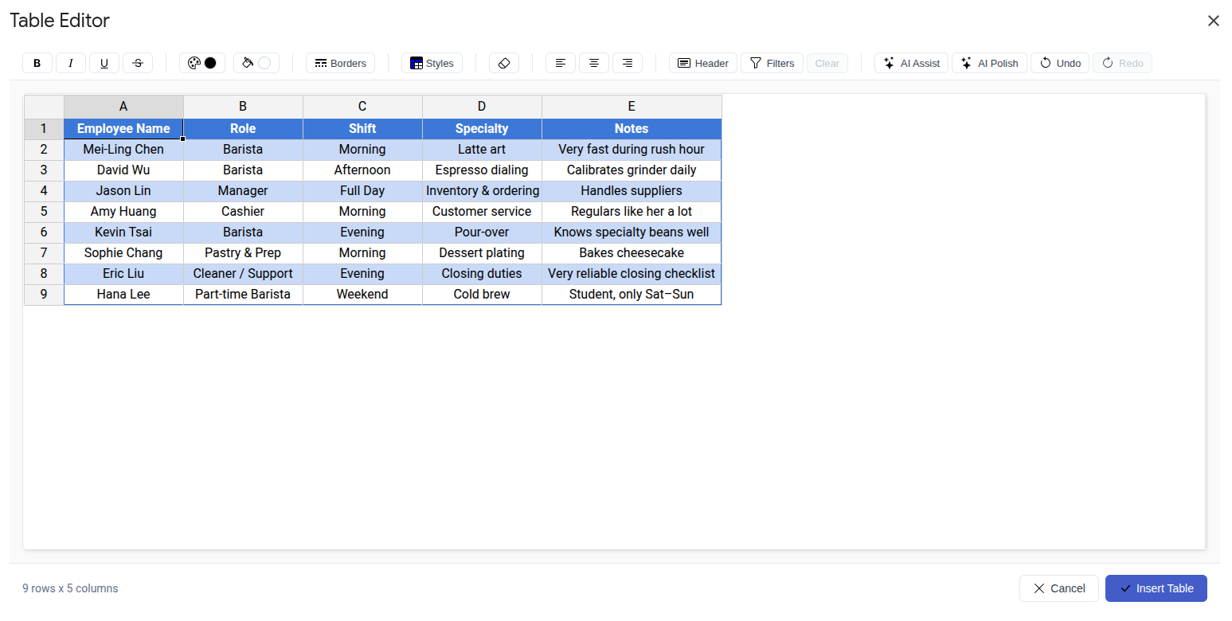Viewport: 1232px width, 621px height.
Task: Select row number 5
Action: coord(44,211)
